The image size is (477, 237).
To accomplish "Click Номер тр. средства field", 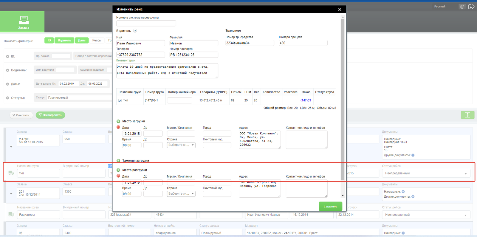I will tap(250, 43).
